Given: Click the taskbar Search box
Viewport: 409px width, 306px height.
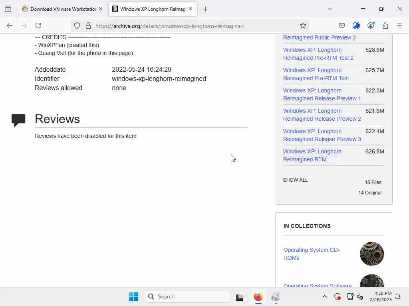Looking at the screenshot, I should [187, 296].
